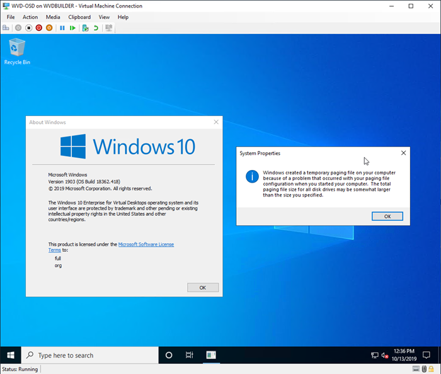Screen dimensions: 441x374
Task: Click the Enhanced Session toolbar icon
Action: point(108,28)
